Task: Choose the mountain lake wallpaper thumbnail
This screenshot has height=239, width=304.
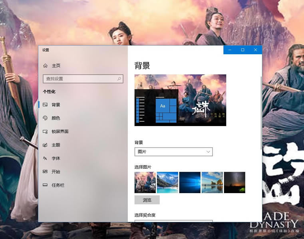Action: coord(167,182)
